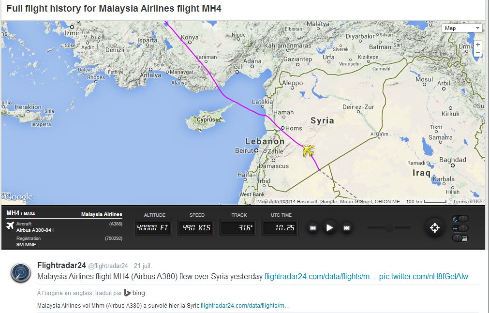489x313 pixels.
Task: Open the @flightradar24 handle link
Action: (x=108, y=266)
